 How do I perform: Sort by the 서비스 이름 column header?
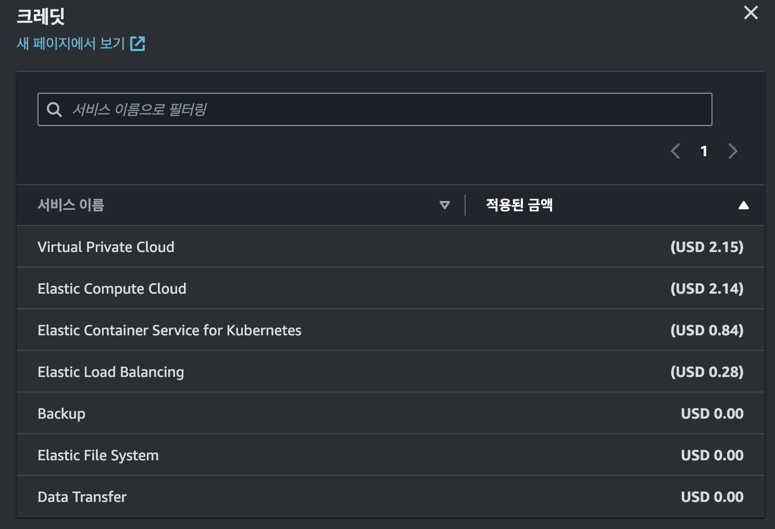71,205
